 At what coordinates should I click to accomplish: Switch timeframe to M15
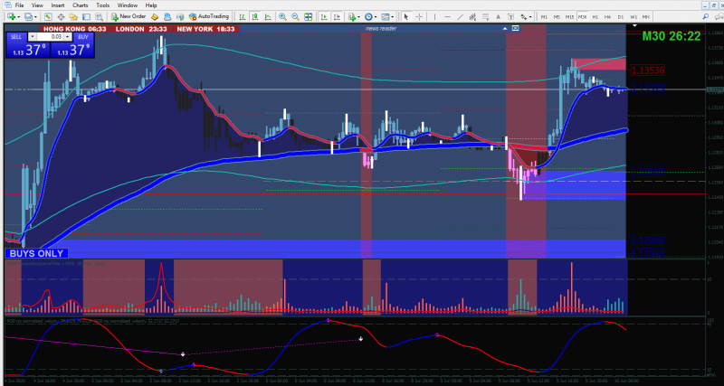(x=570, y=16)
